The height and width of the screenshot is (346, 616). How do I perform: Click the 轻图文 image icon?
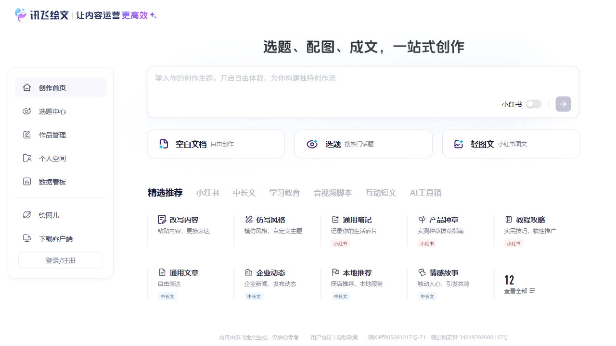459,144
